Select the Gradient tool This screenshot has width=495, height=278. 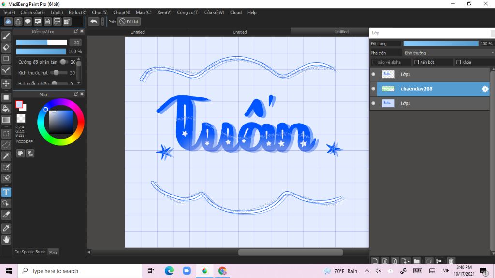pos(6,120)
